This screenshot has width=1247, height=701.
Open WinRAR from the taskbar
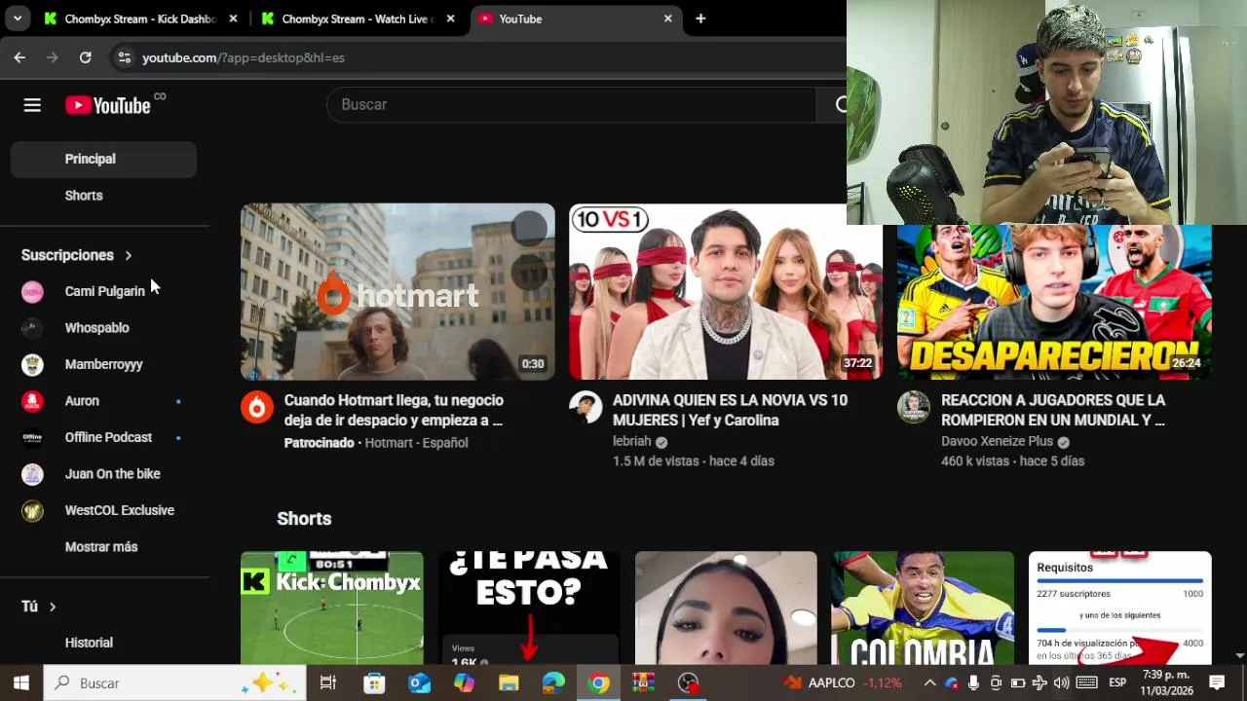[643, 683]
